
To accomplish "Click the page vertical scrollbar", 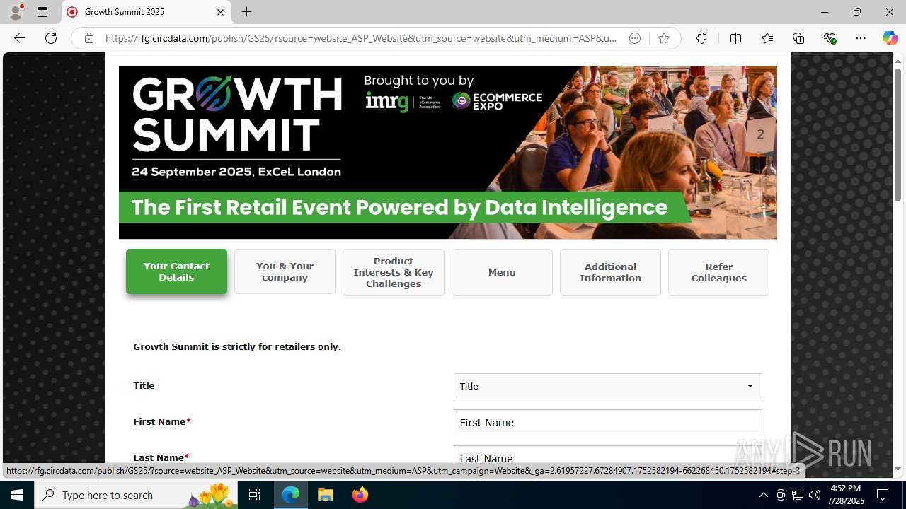I will point(898,134).
